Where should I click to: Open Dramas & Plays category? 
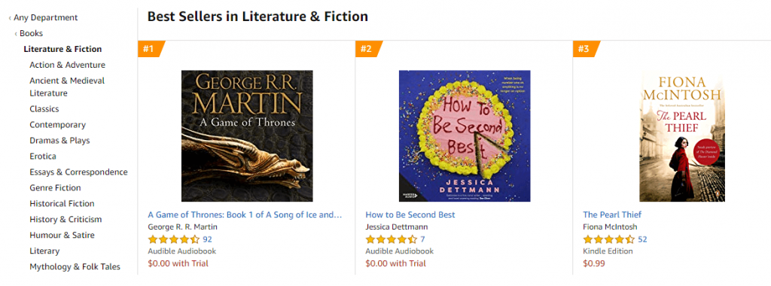click(59, 141)
